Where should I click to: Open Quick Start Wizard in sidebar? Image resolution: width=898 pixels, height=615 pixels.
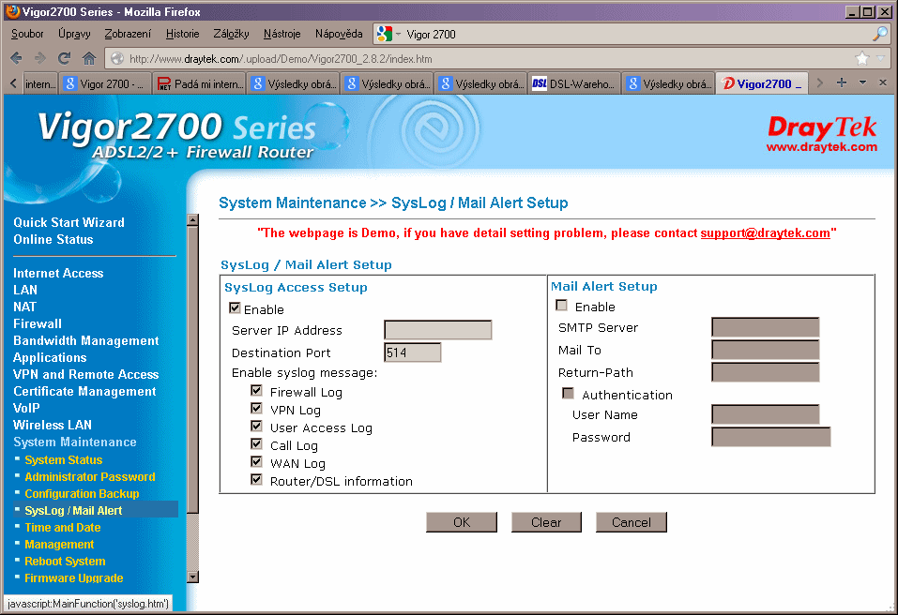(x=68, y=222)
